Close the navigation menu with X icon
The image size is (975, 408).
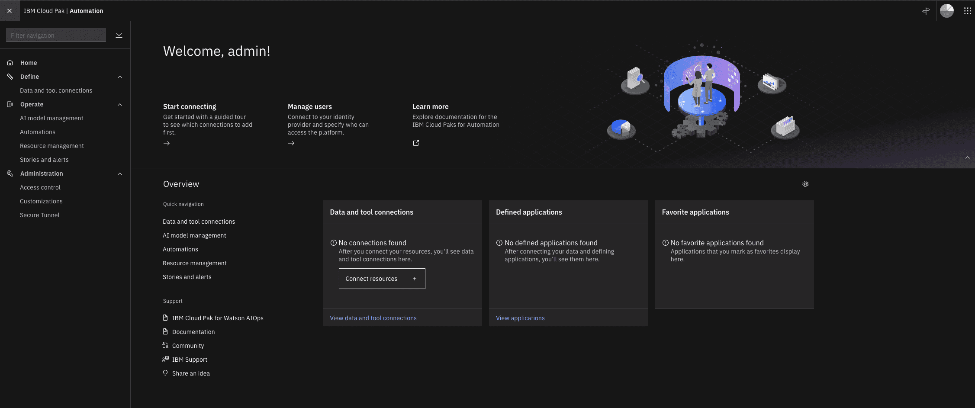[x=10, y=11]
